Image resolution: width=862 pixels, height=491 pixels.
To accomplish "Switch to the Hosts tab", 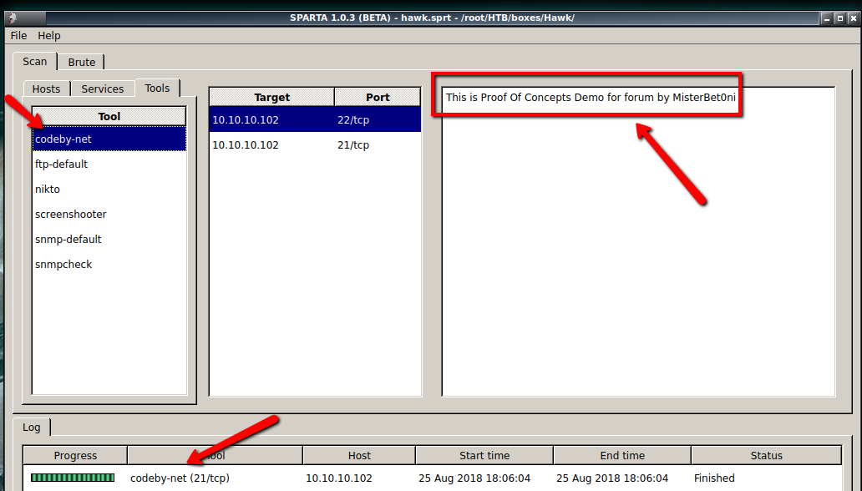I will (x=47, y=89).
